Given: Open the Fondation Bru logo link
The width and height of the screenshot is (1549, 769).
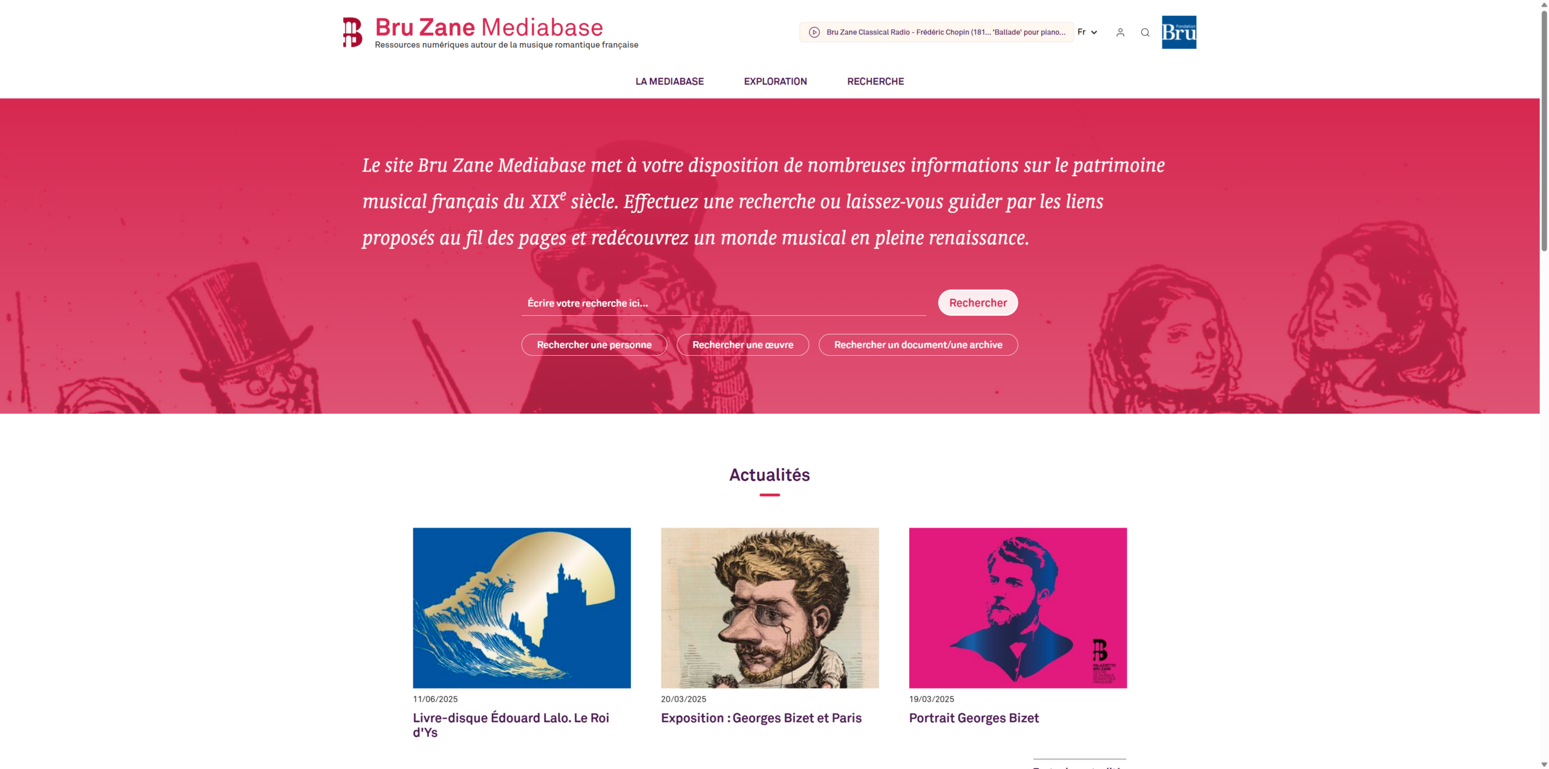Looking at the screenshot, I should click(x=1179, y=32).
